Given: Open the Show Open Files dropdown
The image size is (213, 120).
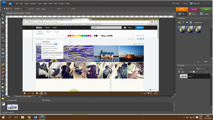Looking at the screenshot, I should pyautogui.click(x=23, y=101).
